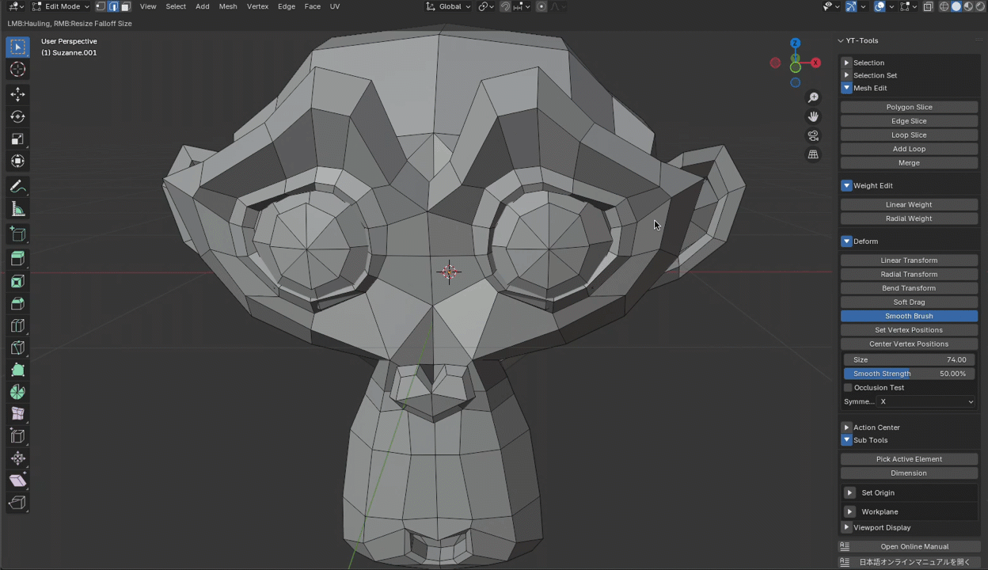988x570 pixels.
Task: Choose the combined Transform tool
Action: [x=17, y=161]
